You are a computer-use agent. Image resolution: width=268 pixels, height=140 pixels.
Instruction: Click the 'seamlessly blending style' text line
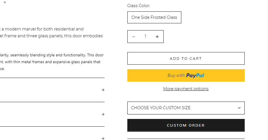pos(51,55)
